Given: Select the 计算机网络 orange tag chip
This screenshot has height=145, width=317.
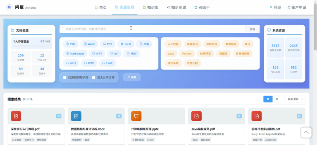Looking at the screenshot, I should point(243,53).
